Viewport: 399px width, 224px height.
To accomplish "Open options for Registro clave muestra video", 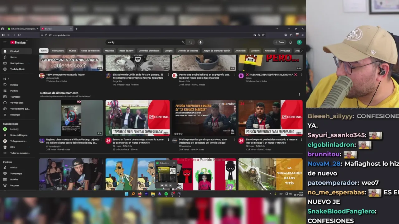I will click(102, 140).
